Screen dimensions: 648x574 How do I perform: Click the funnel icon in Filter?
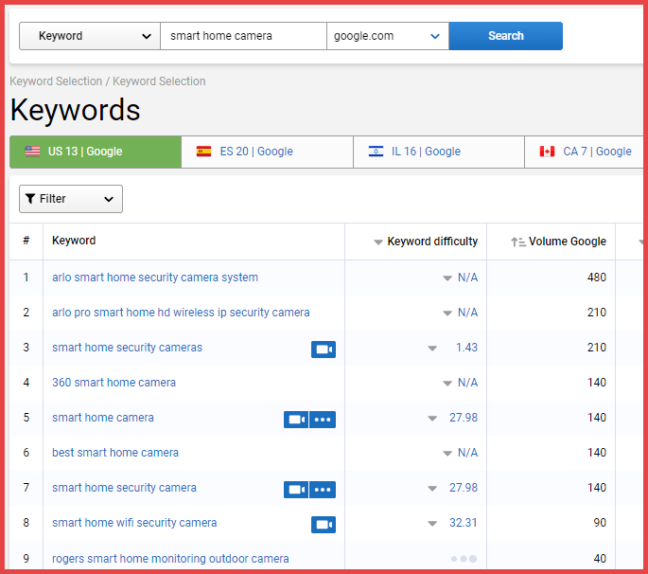[30, 199]
